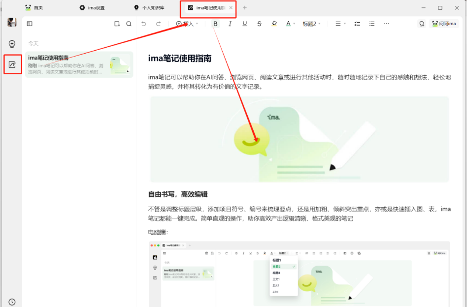Select the ima笔记使用指南 tab
This screenshot has height=307, width=467.
[x=207, y=8]
